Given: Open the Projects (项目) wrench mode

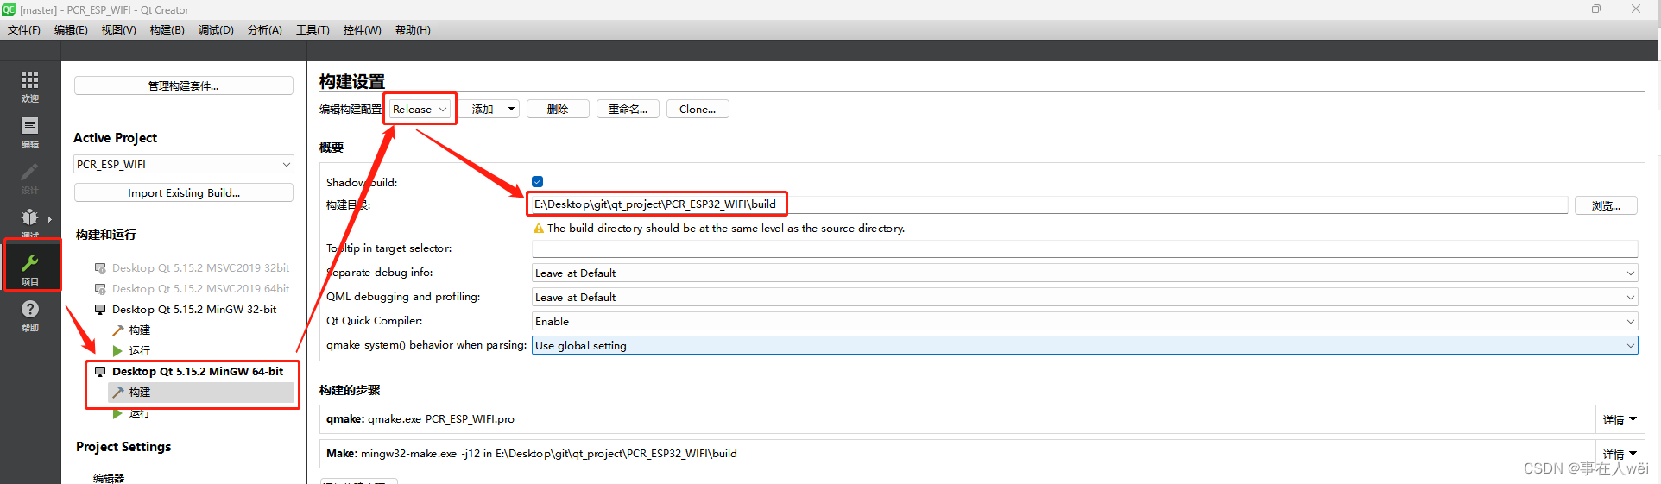Looking at the screenshot, I should coord(30,268).
